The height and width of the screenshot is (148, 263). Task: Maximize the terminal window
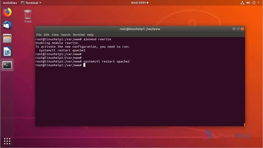point(238,29)
